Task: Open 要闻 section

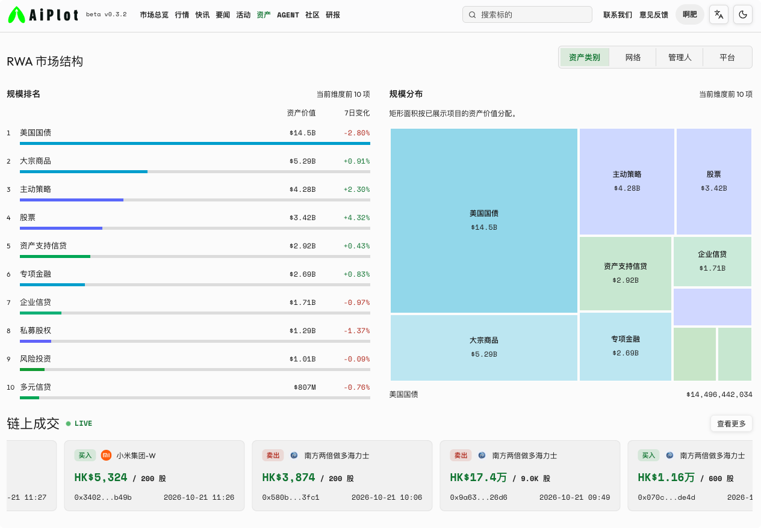Action: [x=223, y=14]
